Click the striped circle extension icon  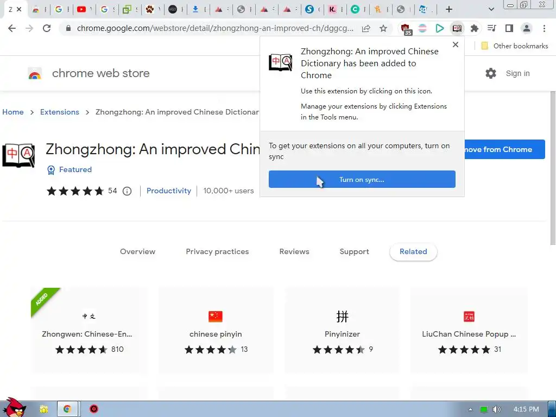click(422, 28)
